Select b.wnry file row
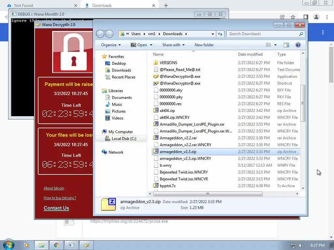334x250 pixels. [226, 165]
